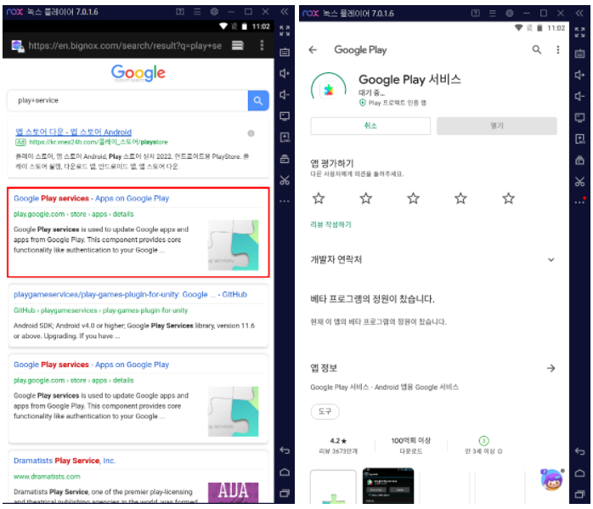Click puzzle thumbnail in highlighted search result

(234, 245)
